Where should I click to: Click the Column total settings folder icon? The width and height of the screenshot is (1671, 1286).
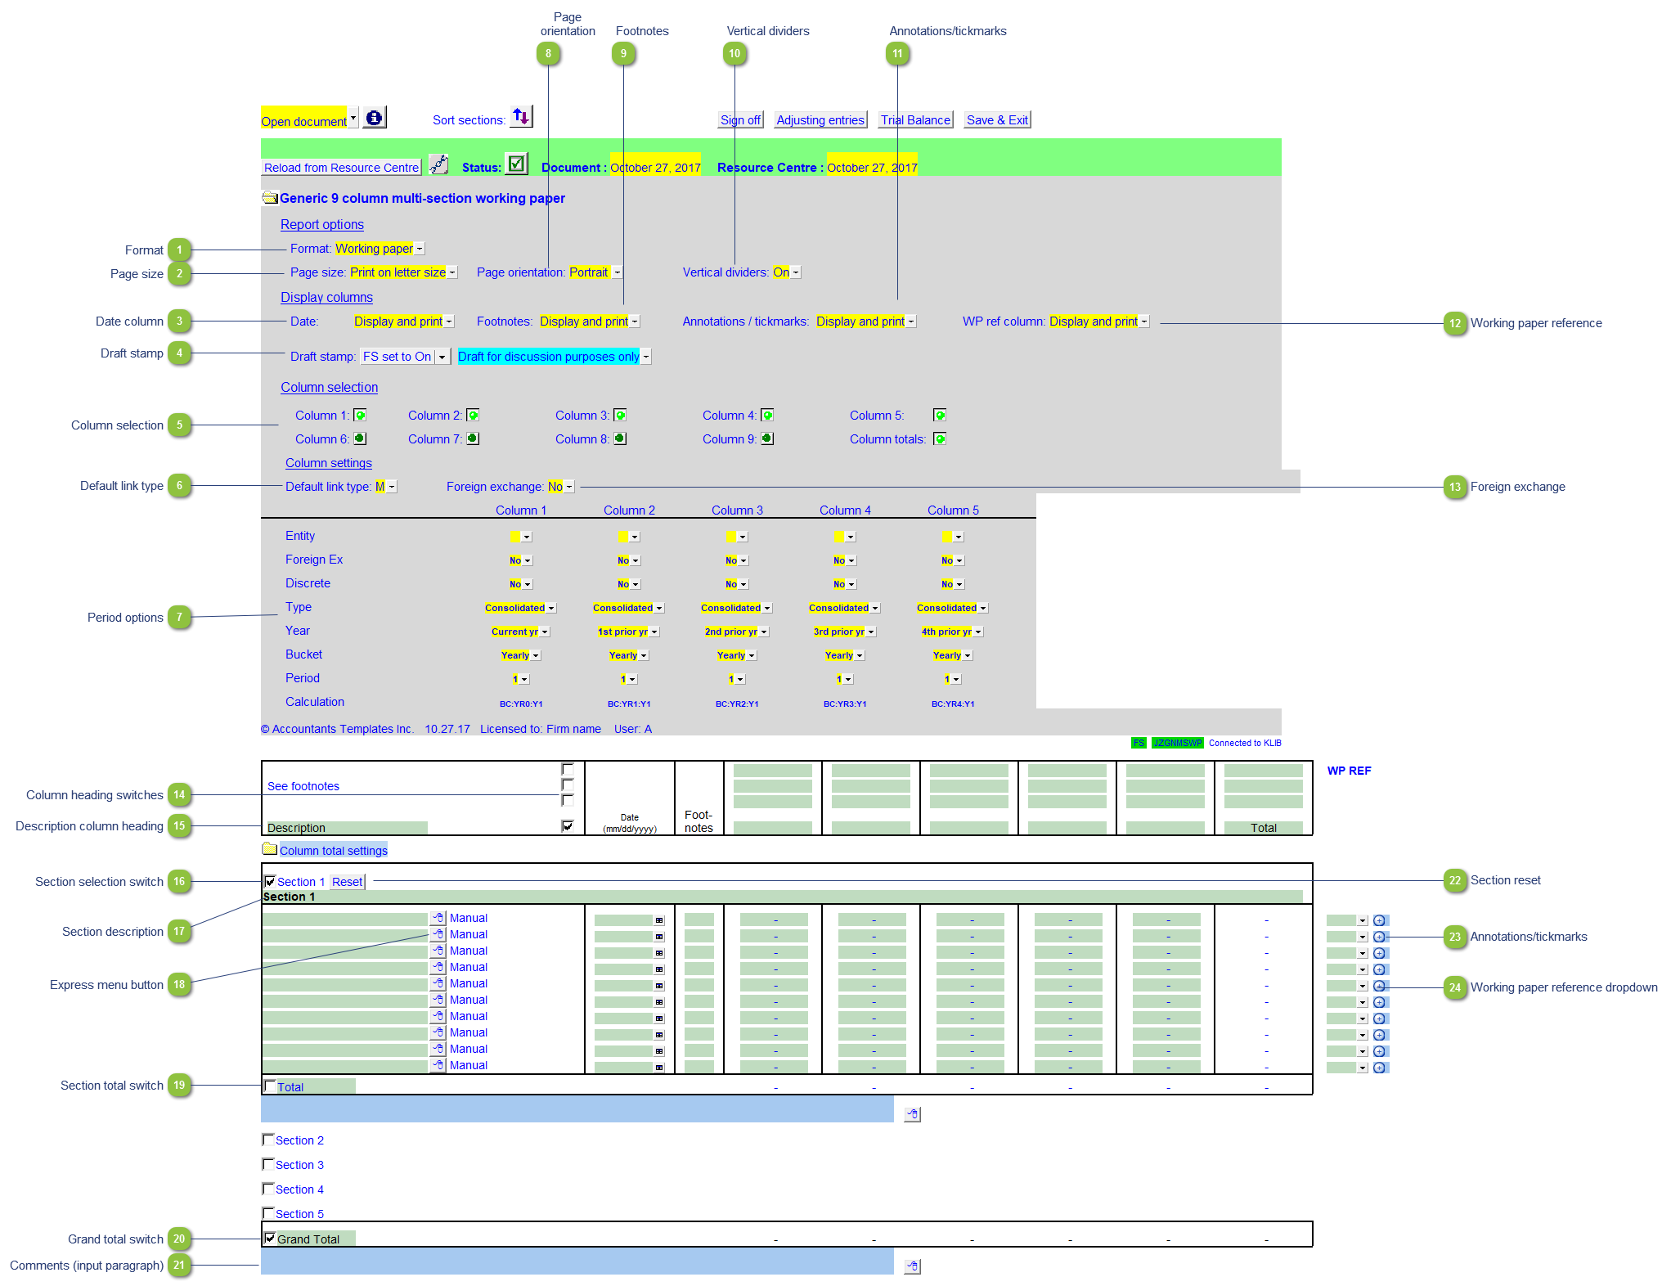[269, 849]
